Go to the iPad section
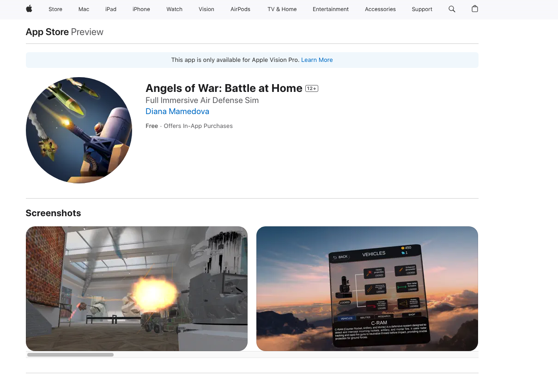Viewport: 558px width, 376px height. pyautogui.click(x=111, y=9)
